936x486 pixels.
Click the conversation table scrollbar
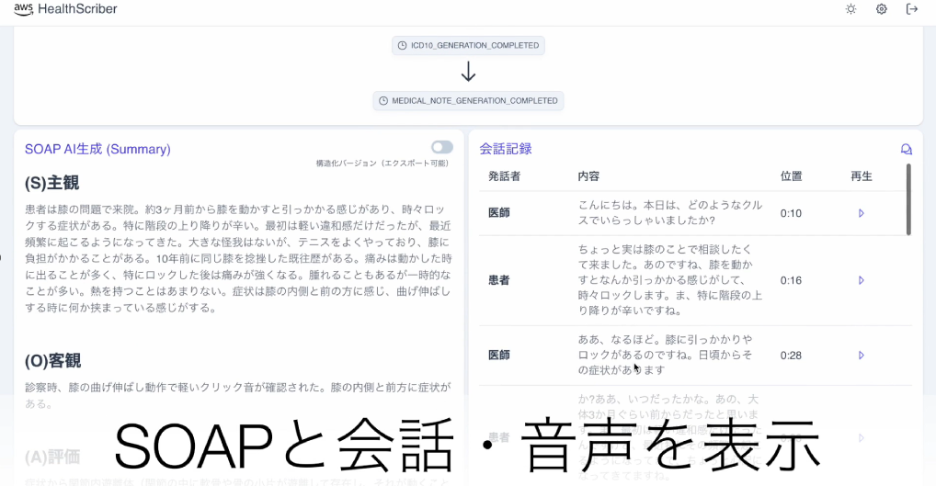click(x=908, y=199)
